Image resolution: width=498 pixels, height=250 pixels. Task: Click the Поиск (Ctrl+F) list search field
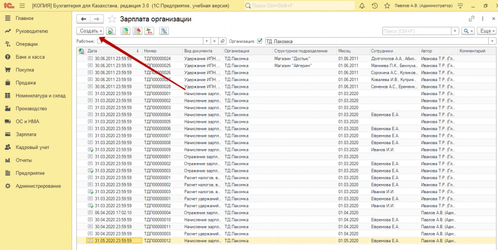pos(417,31)
